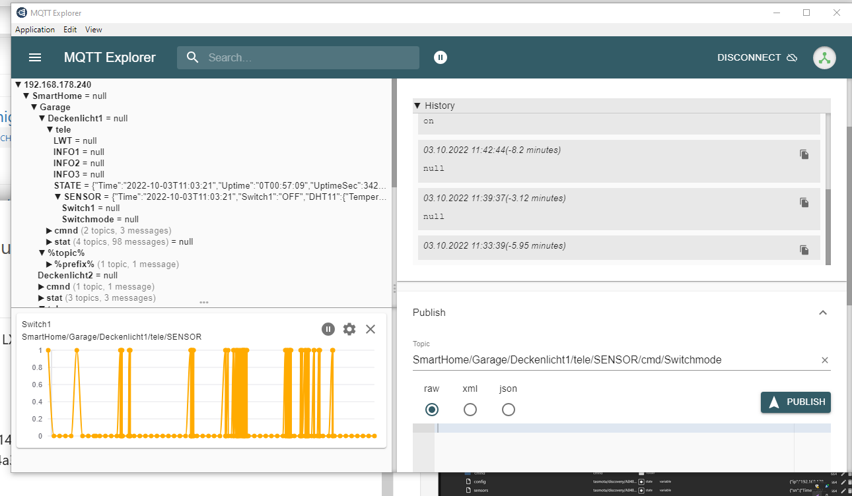Collapse the SENSOR tree node
The height and width of the screenshot is (496, 852).
pyautogui.click(x=57, y=197)
